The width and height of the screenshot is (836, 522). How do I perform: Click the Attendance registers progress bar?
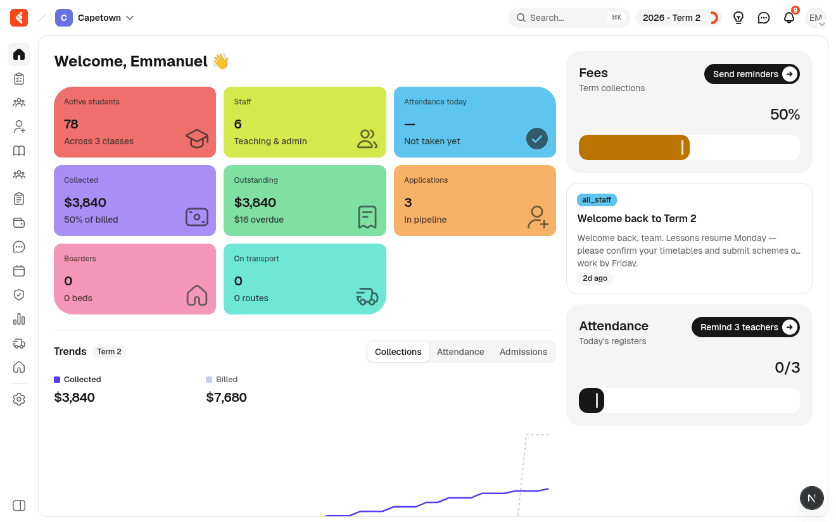coord(689,401)
